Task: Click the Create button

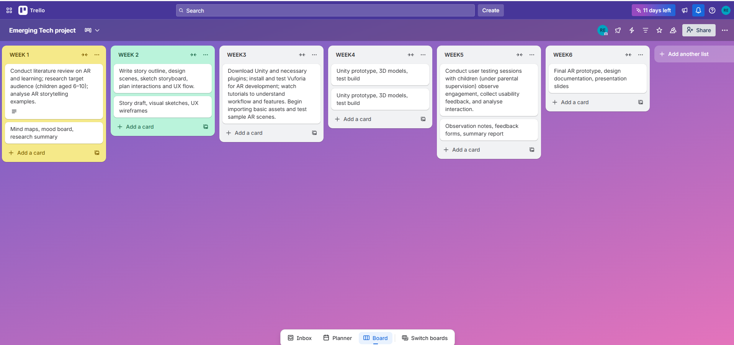Action: pyautogui.click(x=490, y=10)
